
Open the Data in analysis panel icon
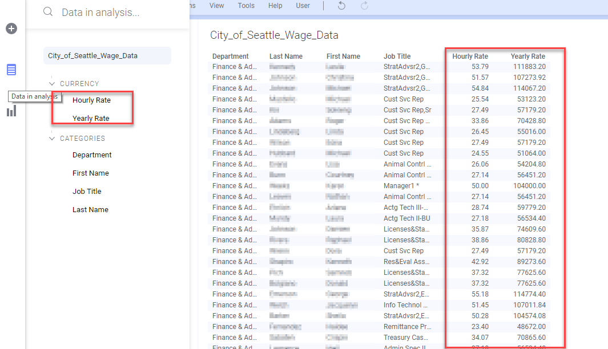(11, 70)
